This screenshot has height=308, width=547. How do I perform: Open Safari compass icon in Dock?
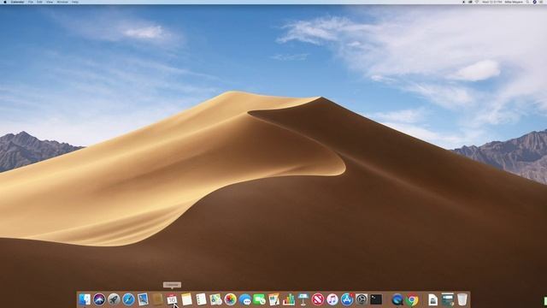[128, 299]
